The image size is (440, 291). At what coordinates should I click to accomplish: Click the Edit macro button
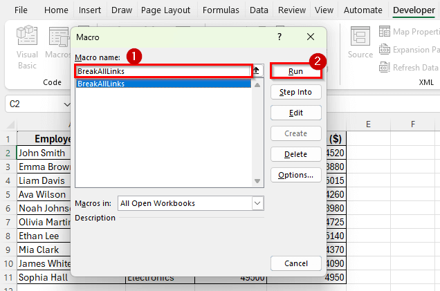[296, 113]
